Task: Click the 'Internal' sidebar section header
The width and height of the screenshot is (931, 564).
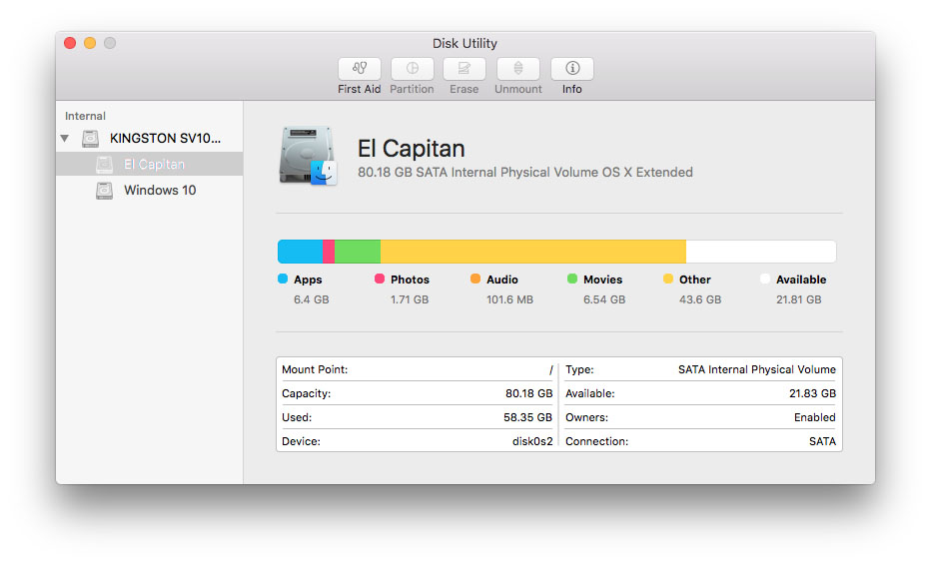Action: [x=86, y=116]
